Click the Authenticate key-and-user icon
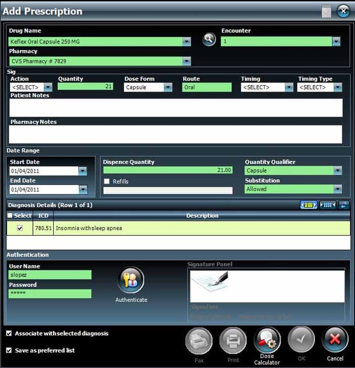This screenshot has height=368, width=355. [x=131, y=280]
